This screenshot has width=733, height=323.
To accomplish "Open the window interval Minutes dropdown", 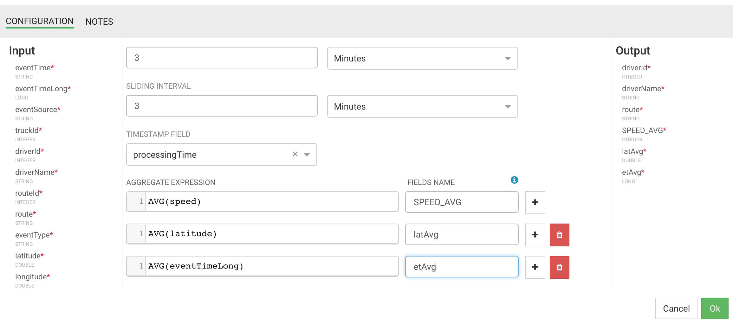I will [x=422, y=58].
